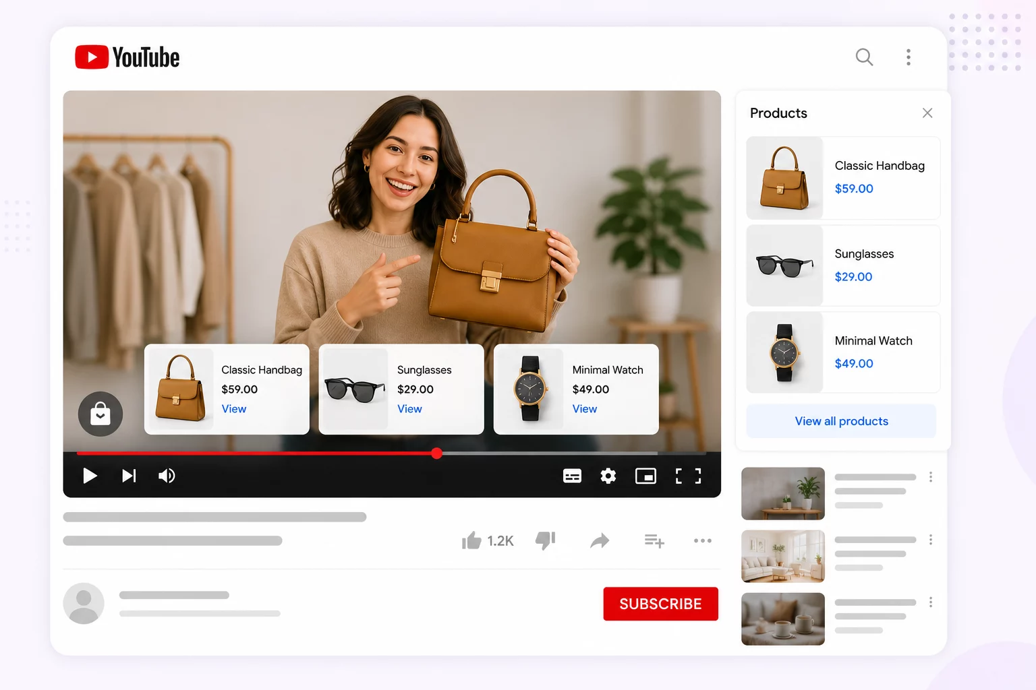
Task: Click the YouTube logo
Action: [x=127, y=57]
